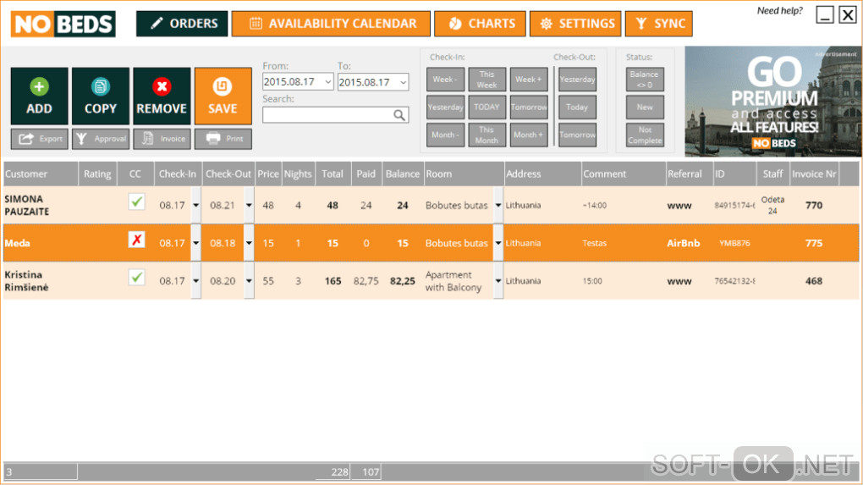
Task: Click the Check-Out Yesterday button
Action: (x=577, y=80)
